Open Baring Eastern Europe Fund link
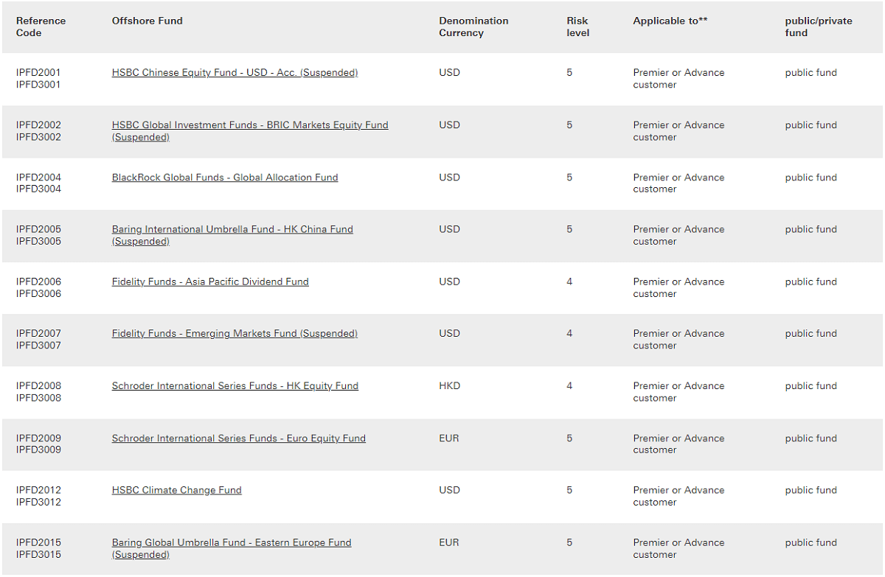 [x=232, y=542]
